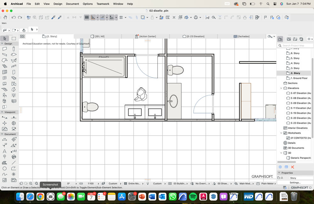Image resolution: width=314 pixels, height=204 pixels.
Task: Open the Document menu
Action: pyautogui.click(x=72, y=4)
